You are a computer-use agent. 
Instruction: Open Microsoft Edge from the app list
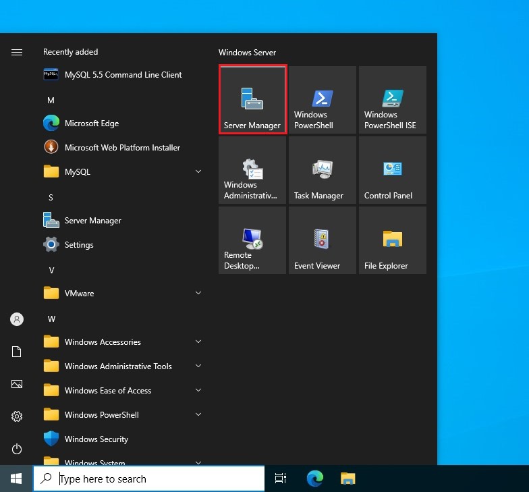(122, 123)
